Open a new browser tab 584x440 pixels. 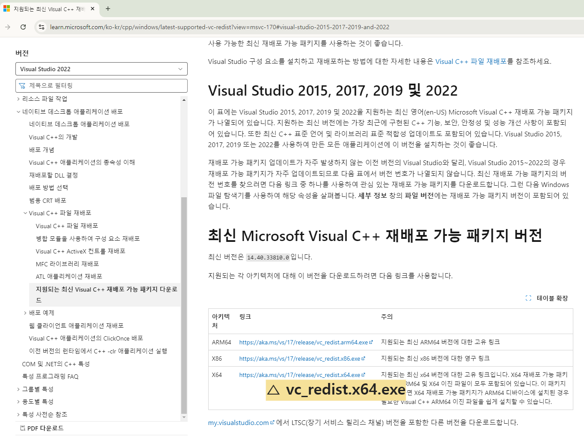click(108, 9)
